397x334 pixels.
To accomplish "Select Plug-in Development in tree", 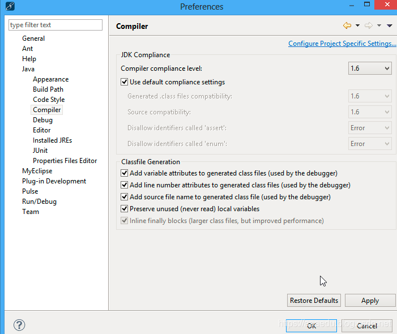I will click(54, 181).
